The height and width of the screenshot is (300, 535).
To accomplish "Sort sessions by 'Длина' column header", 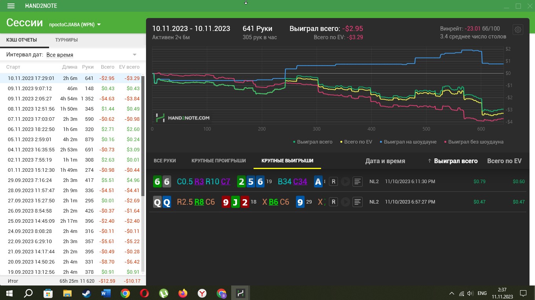I will [70, 67].
